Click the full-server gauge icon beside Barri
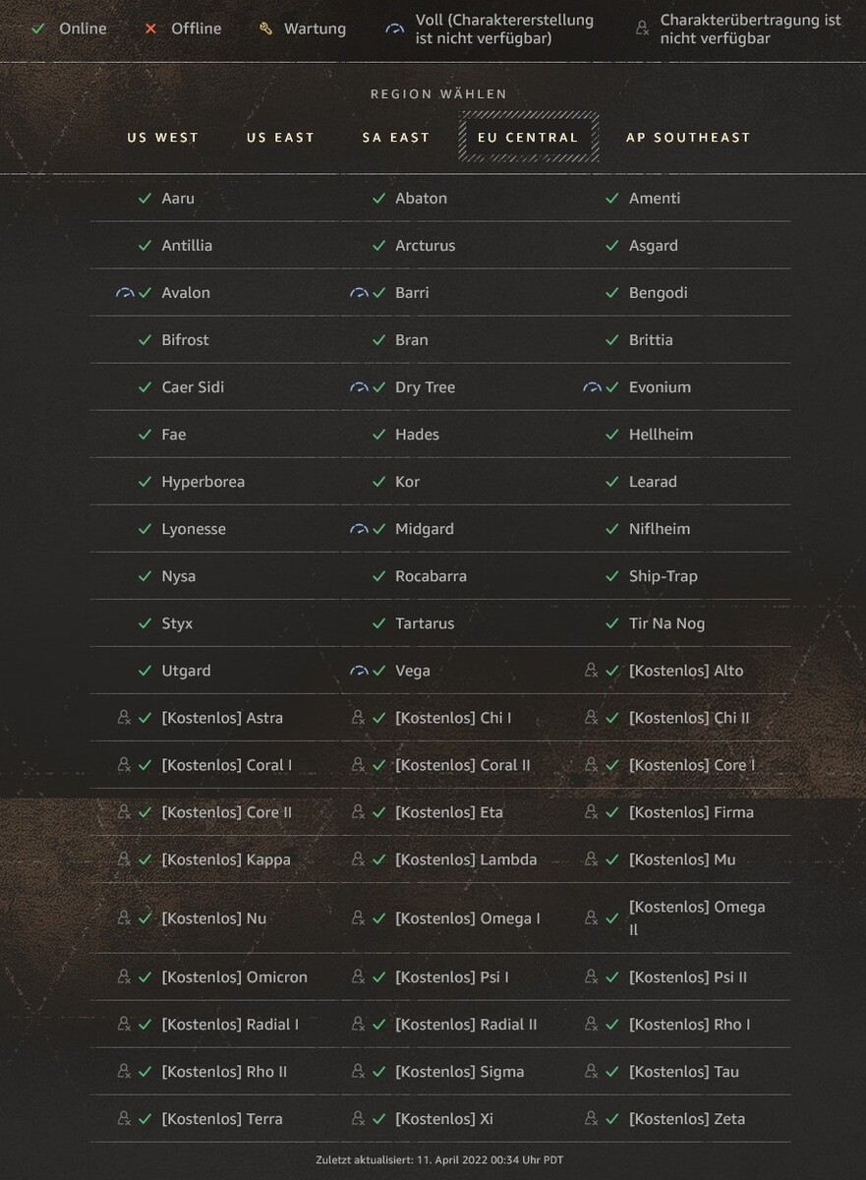Screen dimensions: 866x1180 point(358,293)
